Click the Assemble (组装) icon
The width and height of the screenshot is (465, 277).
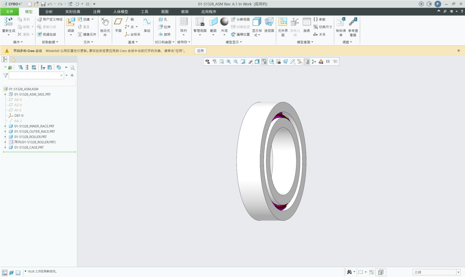click(x=71, y=22)
